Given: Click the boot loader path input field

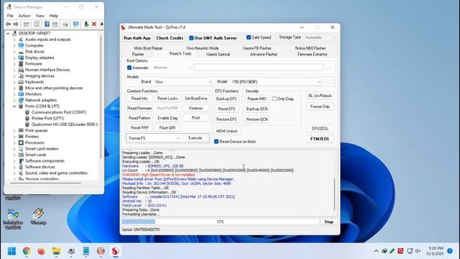Looking at the screenshot, I should [x=259, y=68].
